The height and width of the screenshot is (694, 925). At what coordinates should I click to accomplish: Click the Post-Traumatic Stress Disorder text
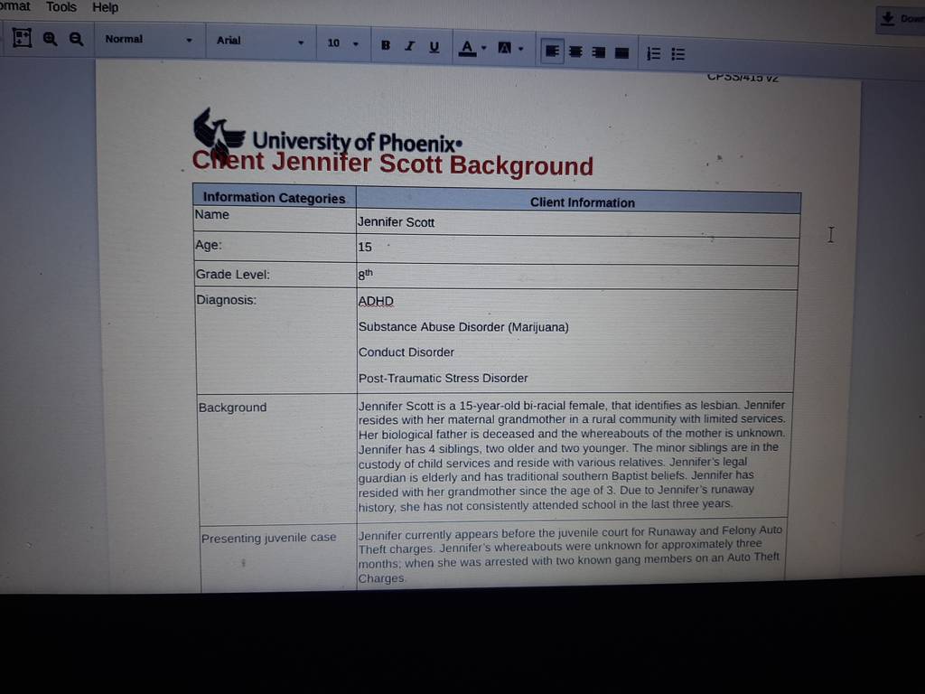443,379
